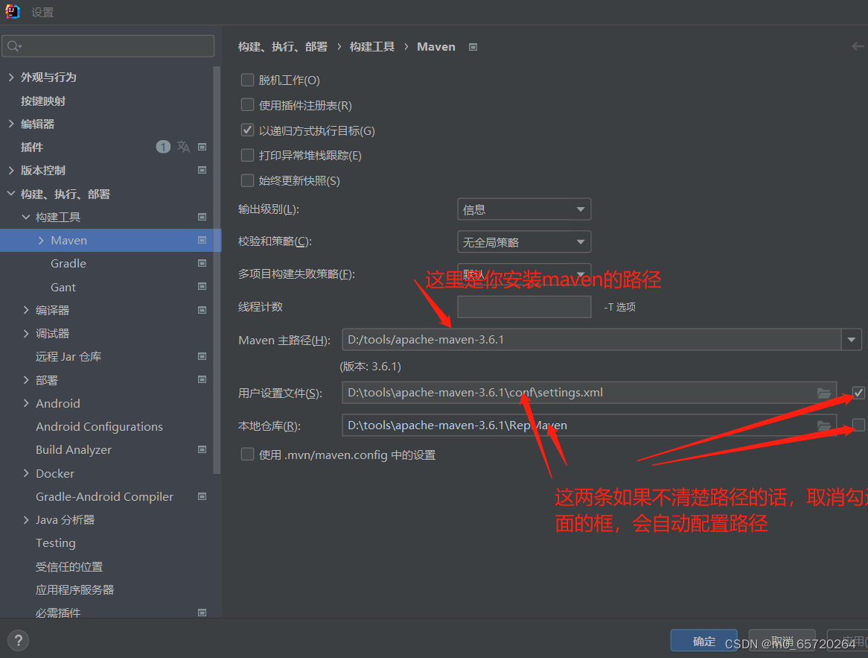Viewport: 868px width, 658px height.
Task: Click project-level icon on 版本控制 row
Action: tap(202, 170)
